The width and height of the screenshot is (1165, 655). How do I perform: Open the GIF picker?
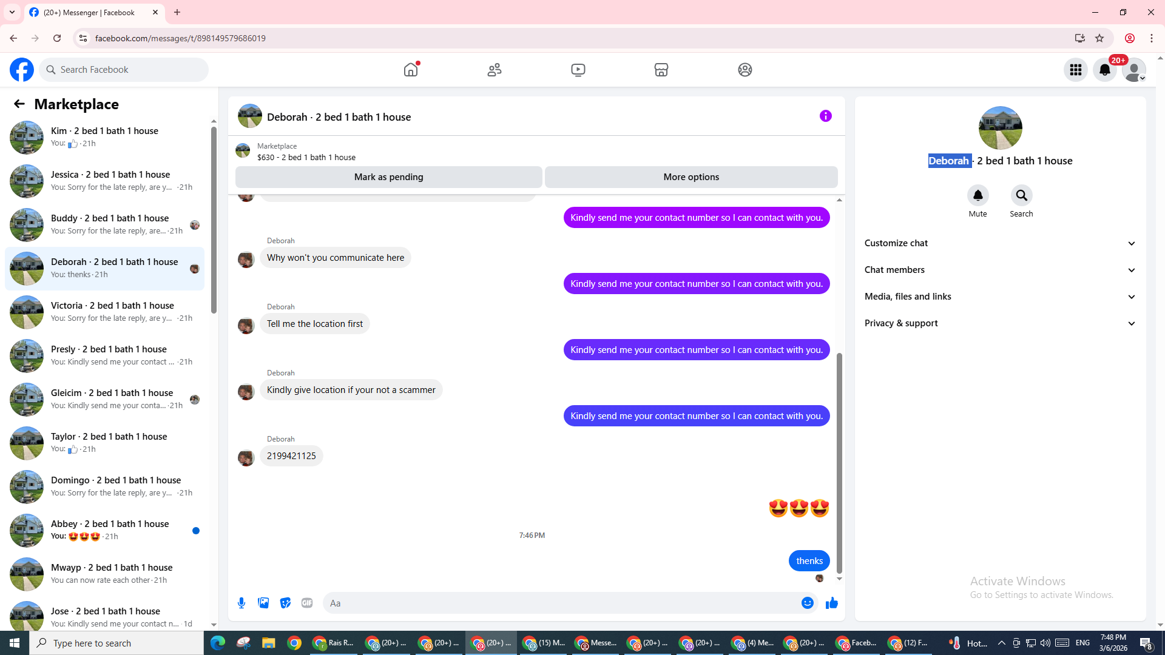coord(307,603)
